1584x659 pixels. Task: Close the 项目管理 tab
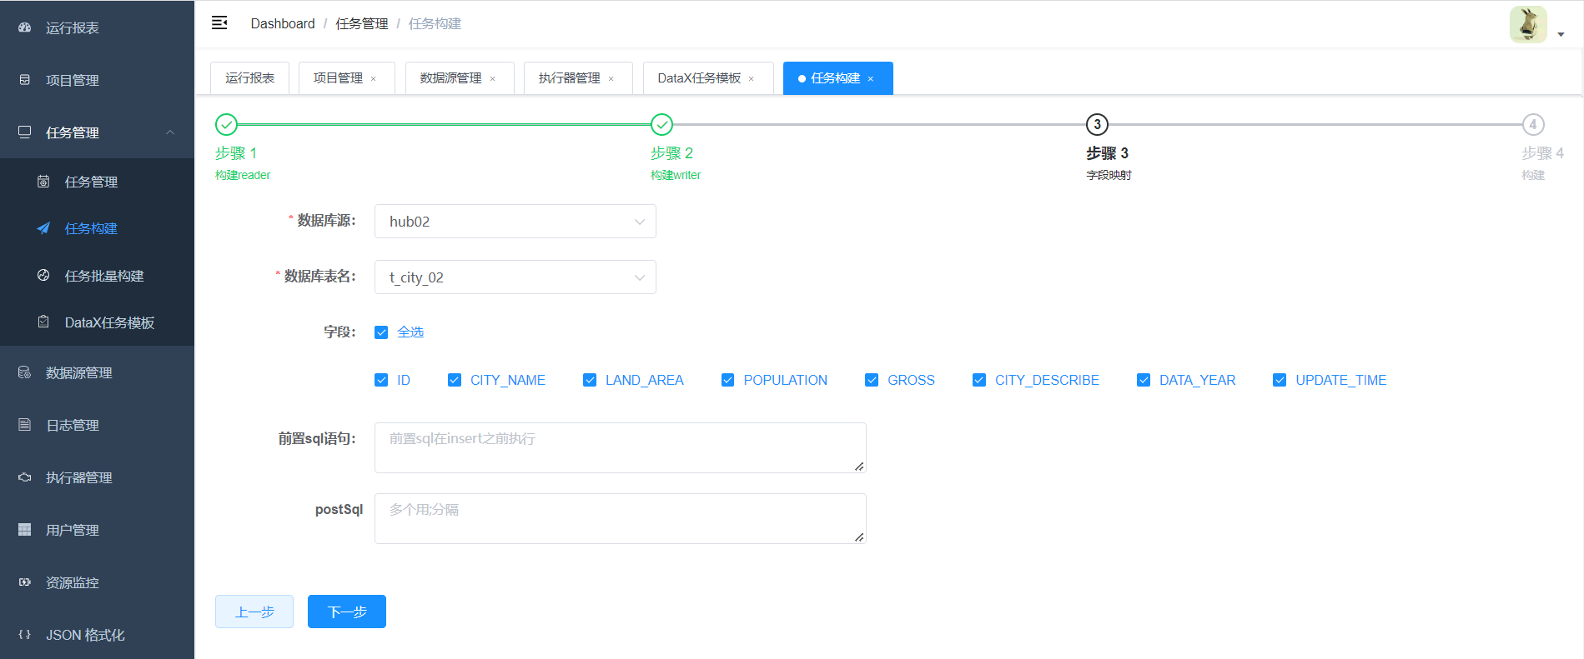tap(374, 79)
